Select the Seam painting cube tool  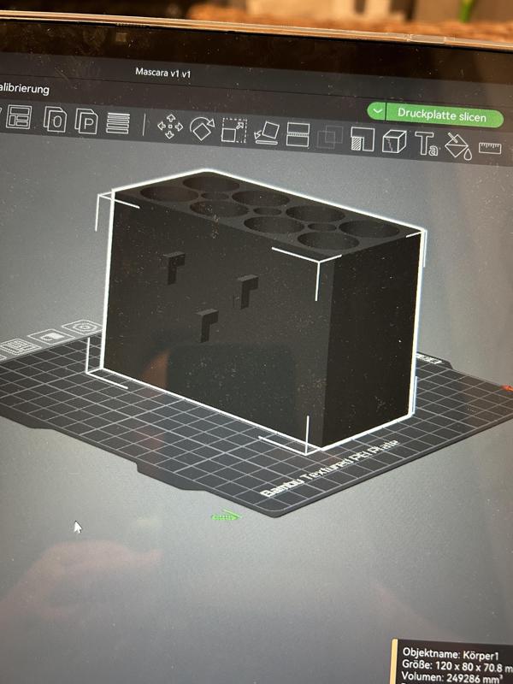(394, 141)
